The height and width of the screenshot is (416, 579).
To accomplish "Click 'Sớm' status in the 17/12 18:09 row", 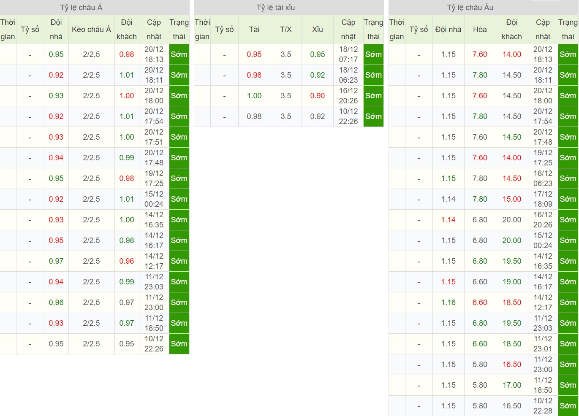I will tap(568, 199).
